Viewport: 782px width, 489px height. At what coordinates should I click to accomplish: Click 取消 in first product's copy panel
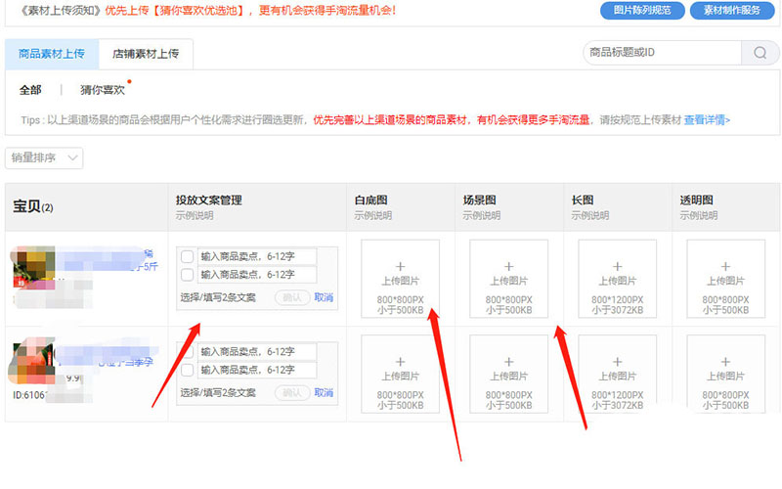coord(324,297)
